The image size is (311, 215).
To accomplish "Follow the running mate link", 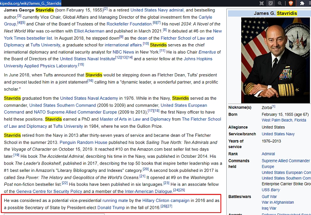I will [115, 201].
